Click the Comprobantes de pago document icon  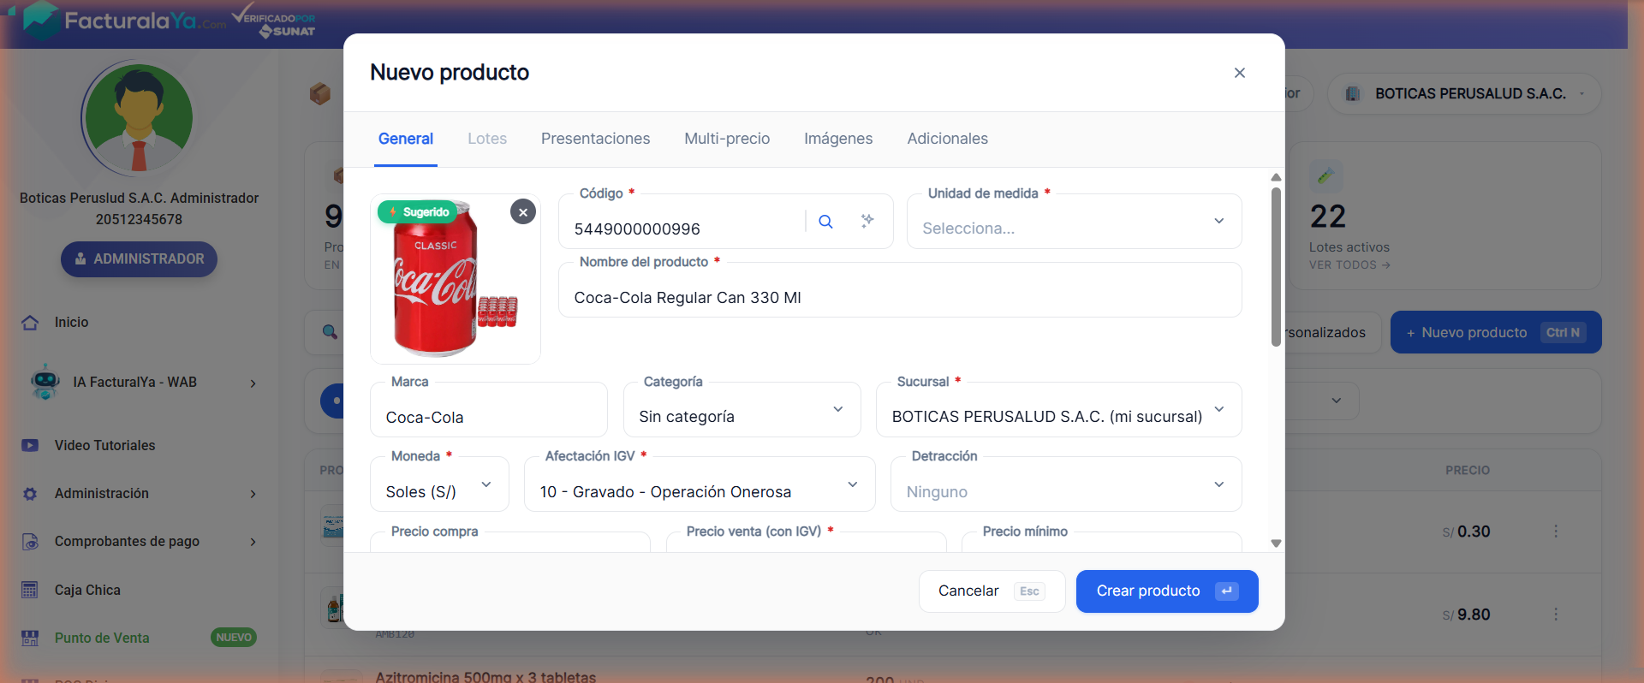point(30,542)
